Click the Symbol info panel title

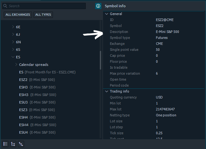click(115, 6)
